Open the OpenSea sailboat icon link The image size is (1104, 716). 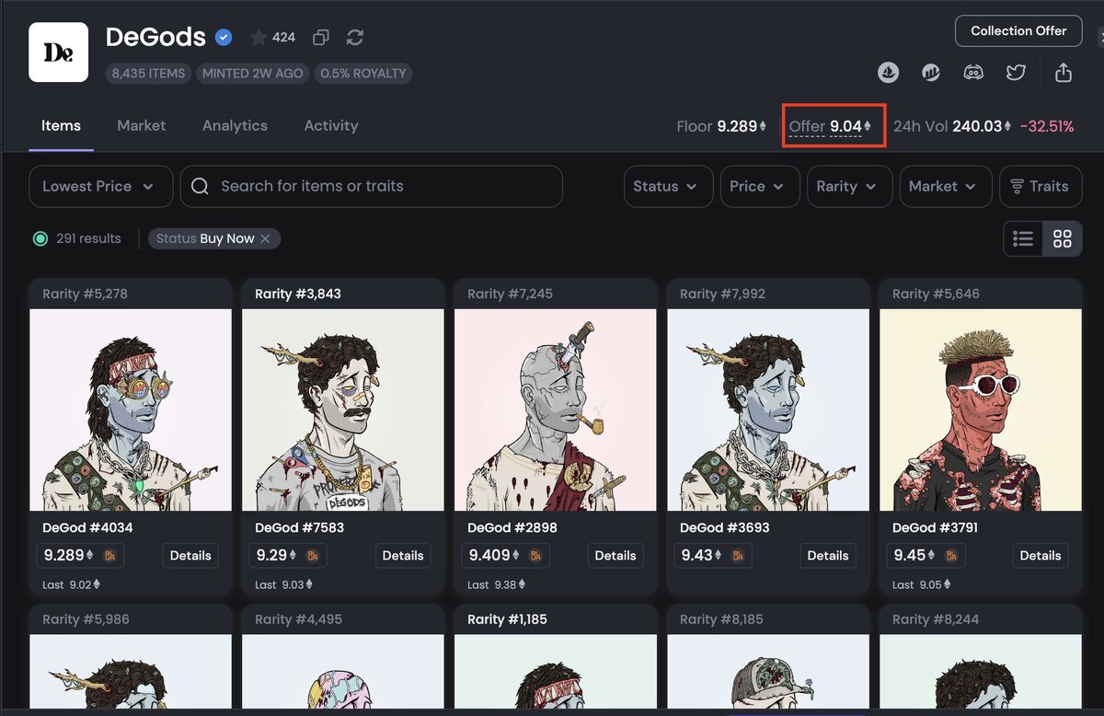coord(889,72)
